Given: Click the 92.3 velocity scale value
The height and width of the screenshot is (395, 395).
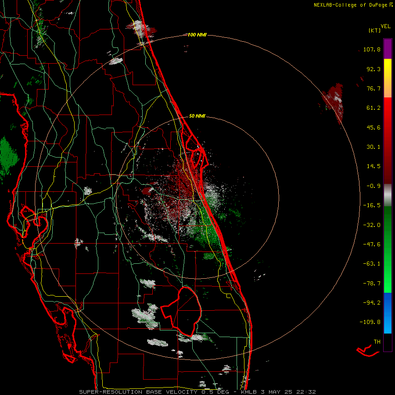Looking at the screenshot, I should click(373, 69).
